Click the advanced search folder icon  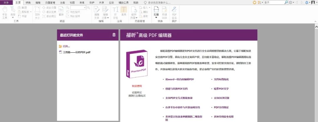click(x=259, y=2)
